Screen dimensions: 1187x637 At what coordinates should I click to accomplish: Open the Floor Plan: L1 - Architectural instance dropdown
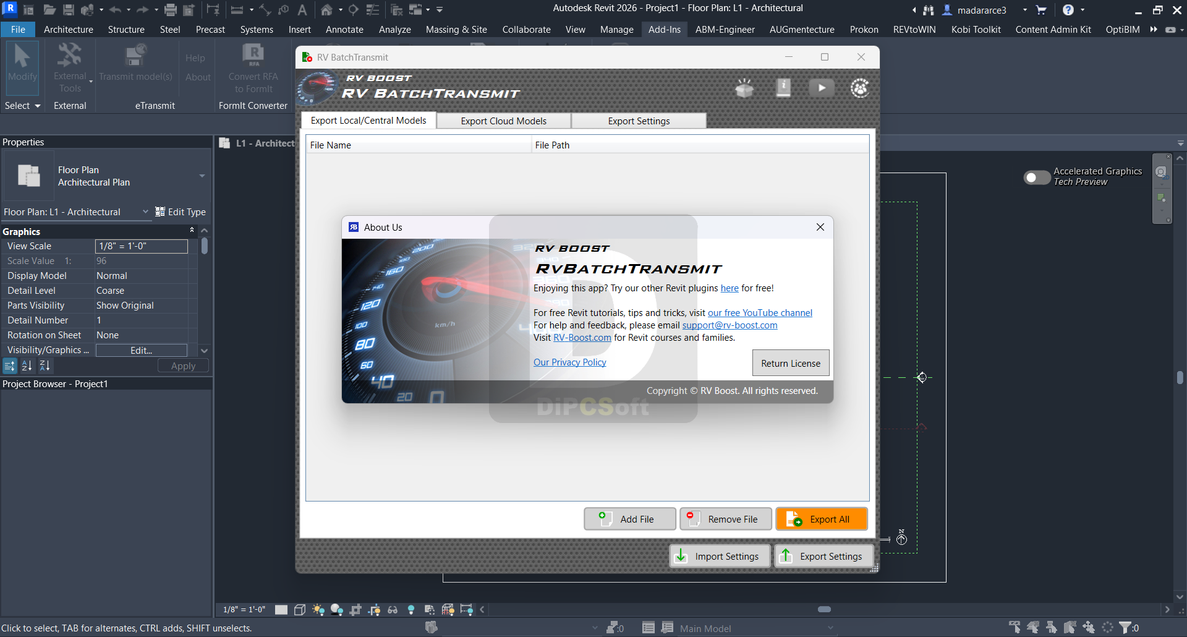point(145,212)
